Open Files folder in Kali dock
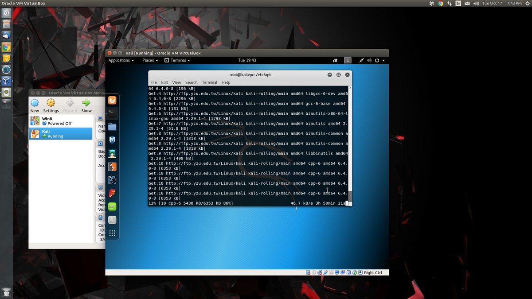The image size is (532, 299). tap(112, 127)
